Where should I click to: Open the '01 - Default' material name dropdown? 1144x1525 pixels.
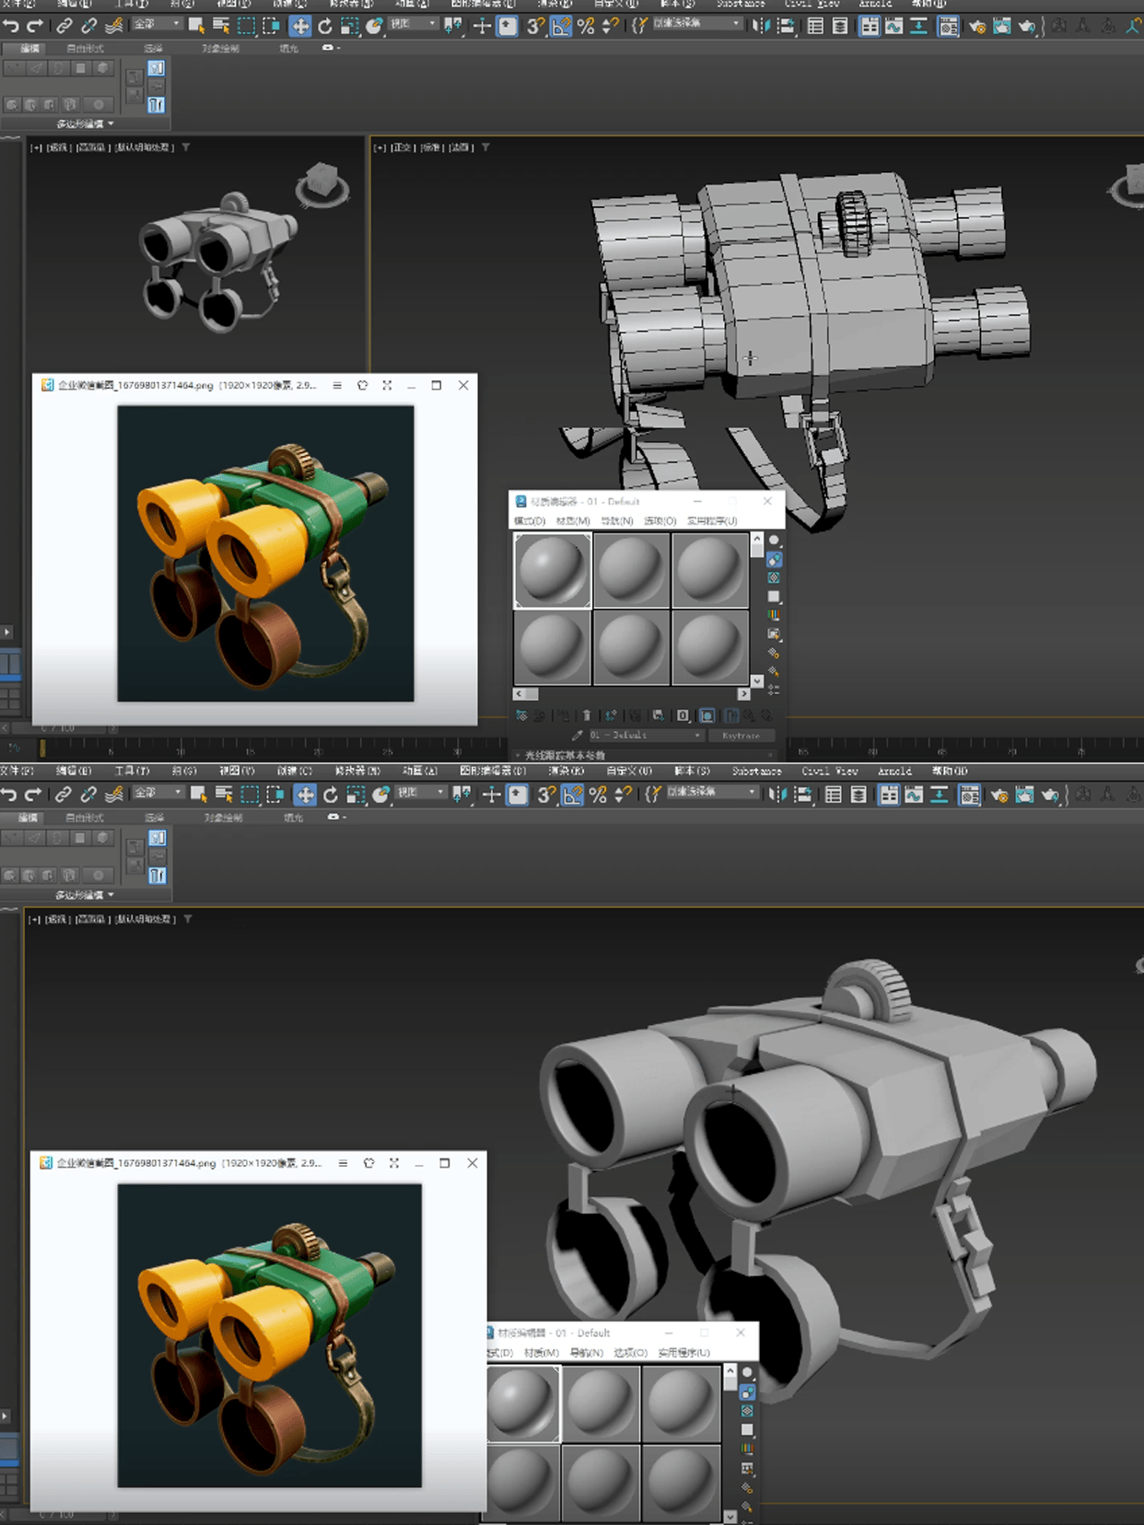(697, 736)
